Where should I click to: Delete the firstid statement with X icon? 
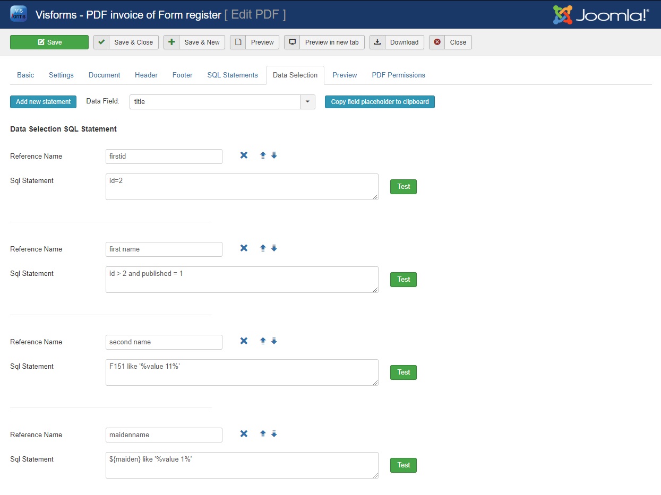(x=244, y=155)
